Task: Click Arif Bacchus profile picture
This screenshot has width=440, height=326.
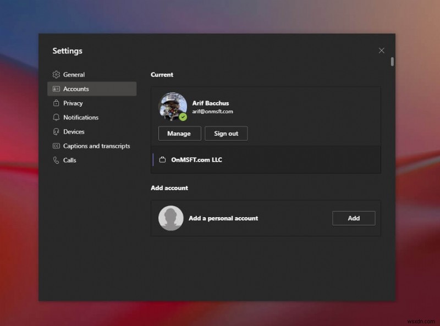Action: (x=173, y=107)
